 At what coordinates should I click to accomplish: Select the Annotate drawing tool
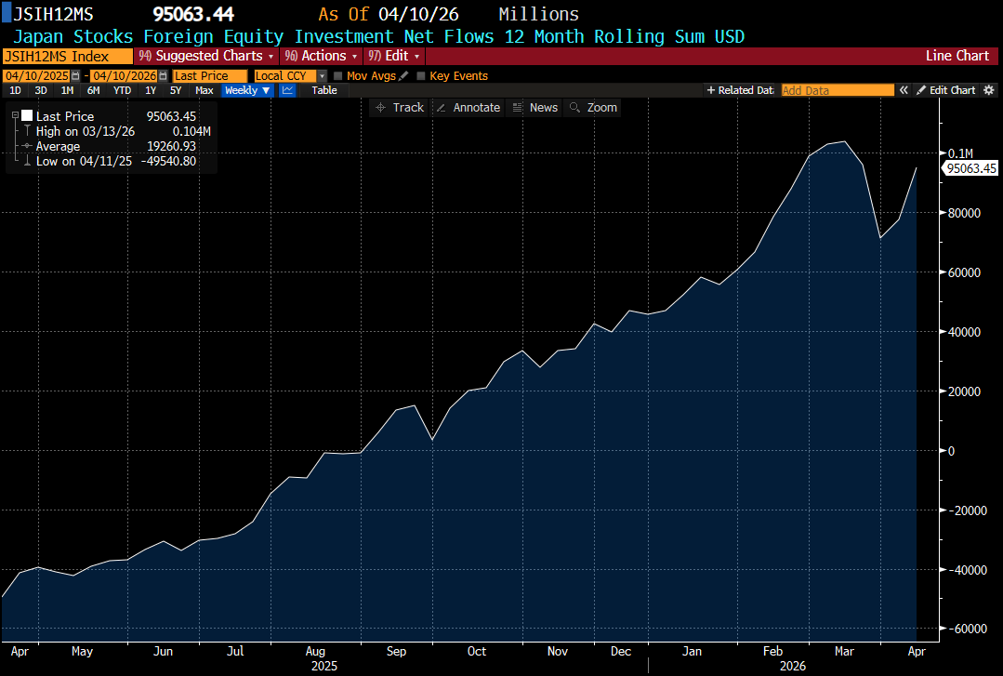(x=468, y=108)
